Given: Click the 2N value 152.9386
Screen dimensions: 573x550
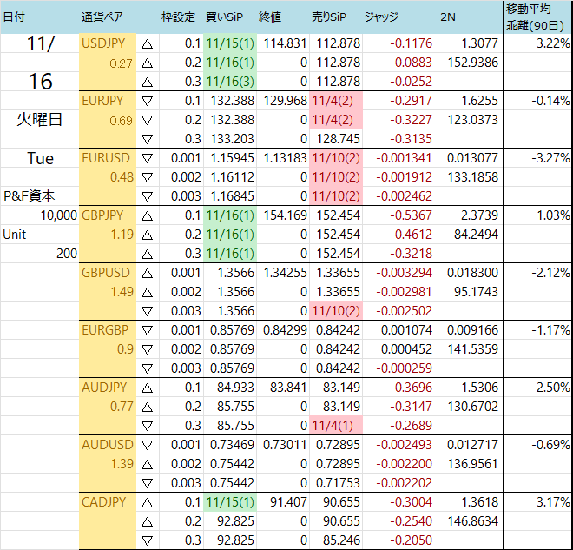Looking at the screenshot, I should (471, 63).
